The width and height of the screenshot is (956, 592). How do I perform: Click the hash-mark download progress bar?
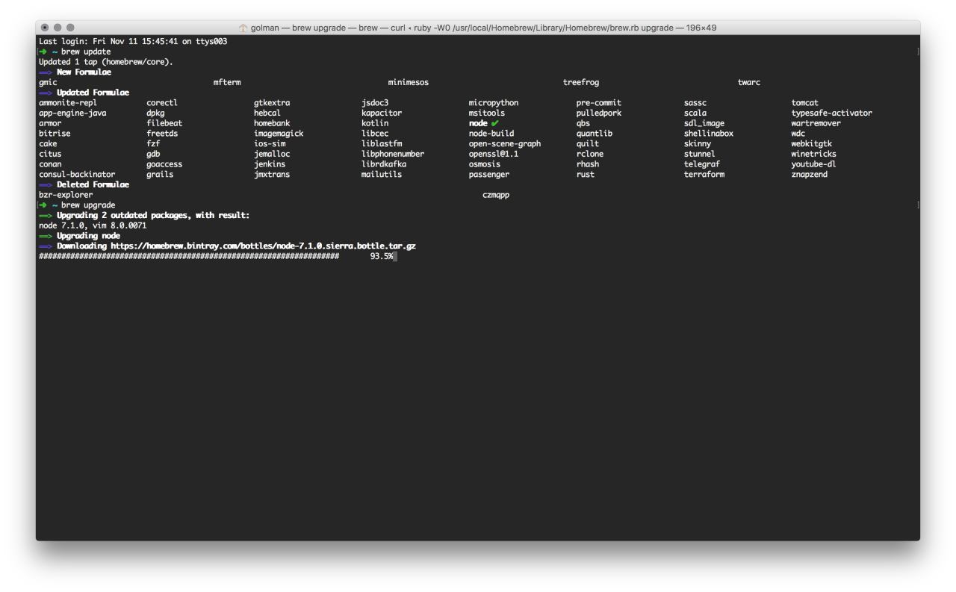[189, 256]
